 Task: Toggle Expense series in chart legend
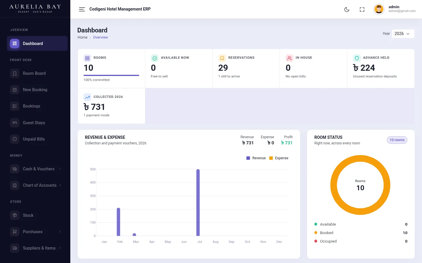tap(279, 158)
